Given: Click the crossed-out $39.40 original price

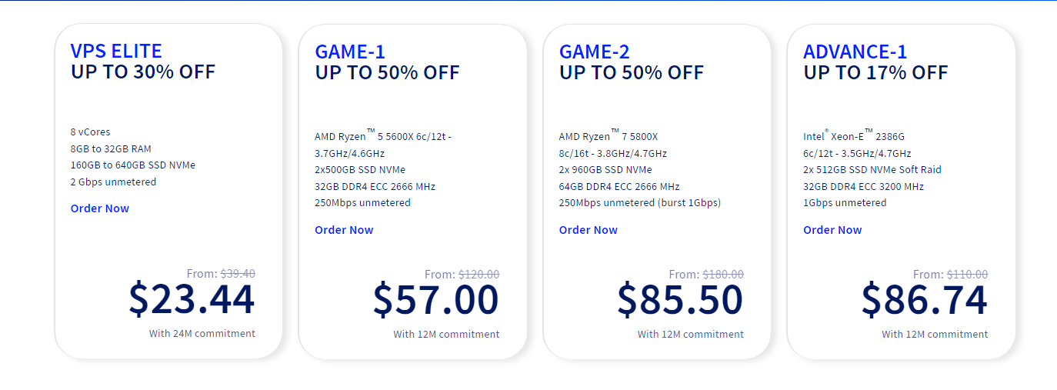Looking at the screenshot, I should (x=238, y=273).
